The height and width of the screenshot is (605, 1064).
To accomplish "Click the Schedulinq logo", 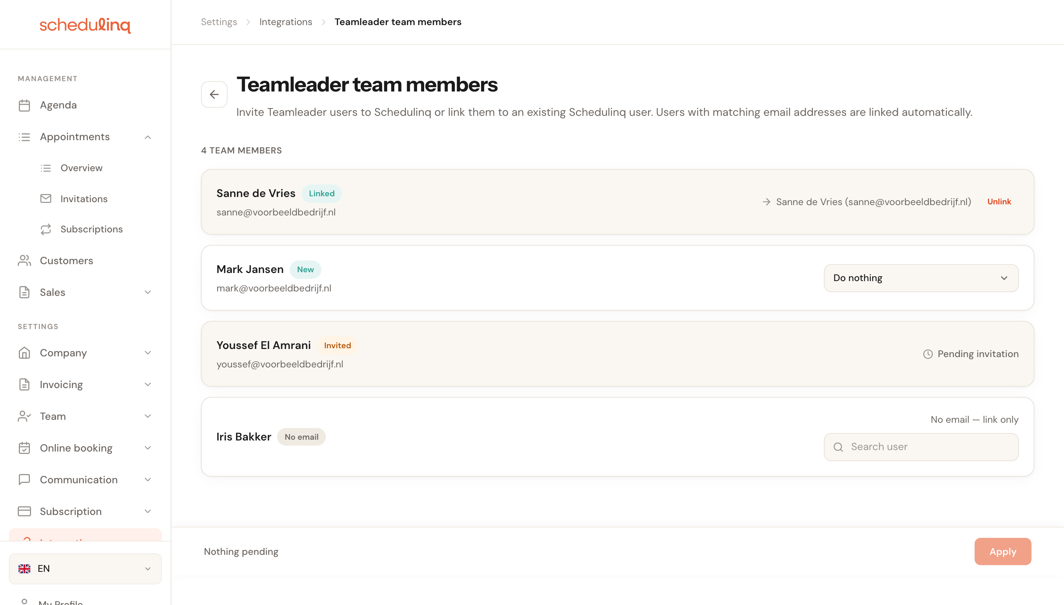I will [x=85, y=25].
